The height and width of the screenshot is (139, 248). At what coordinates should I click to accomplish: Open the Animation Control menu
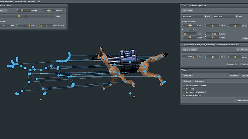pos(6,2)
